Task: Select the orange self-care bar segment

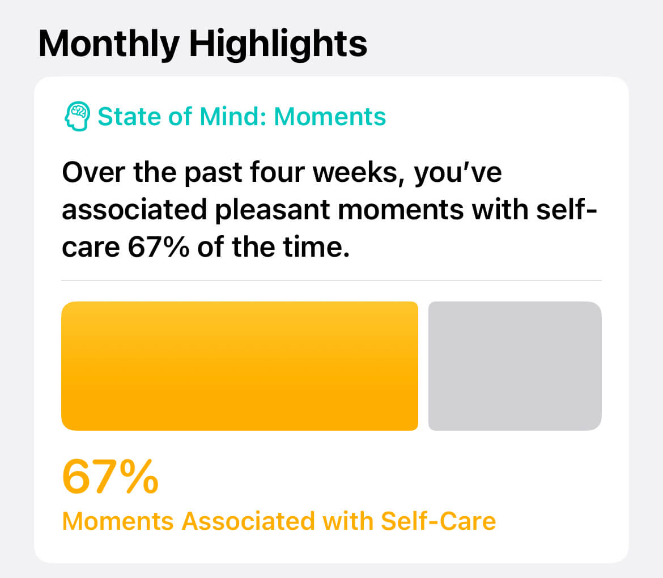Action: coord(239,366)
